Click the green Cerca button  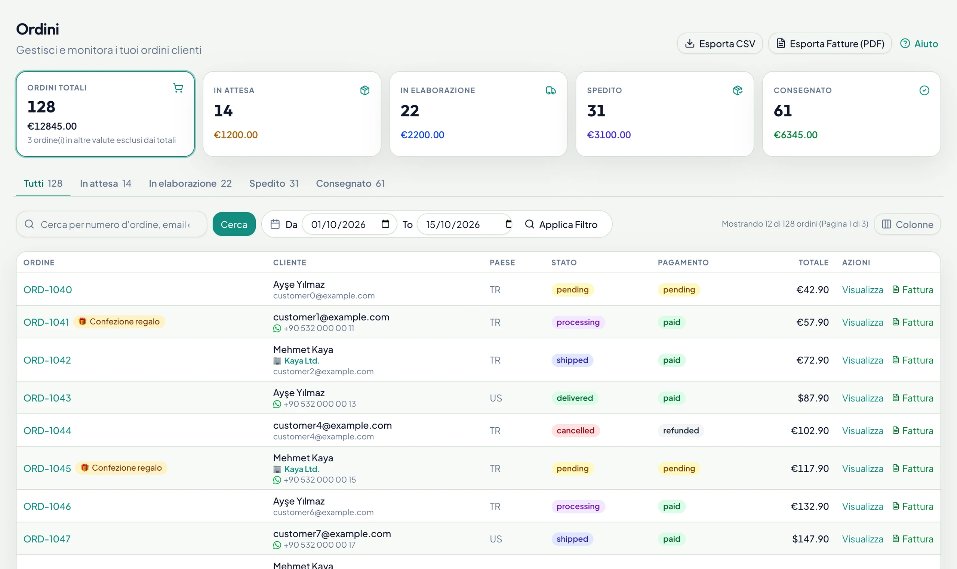coord(234,224)
